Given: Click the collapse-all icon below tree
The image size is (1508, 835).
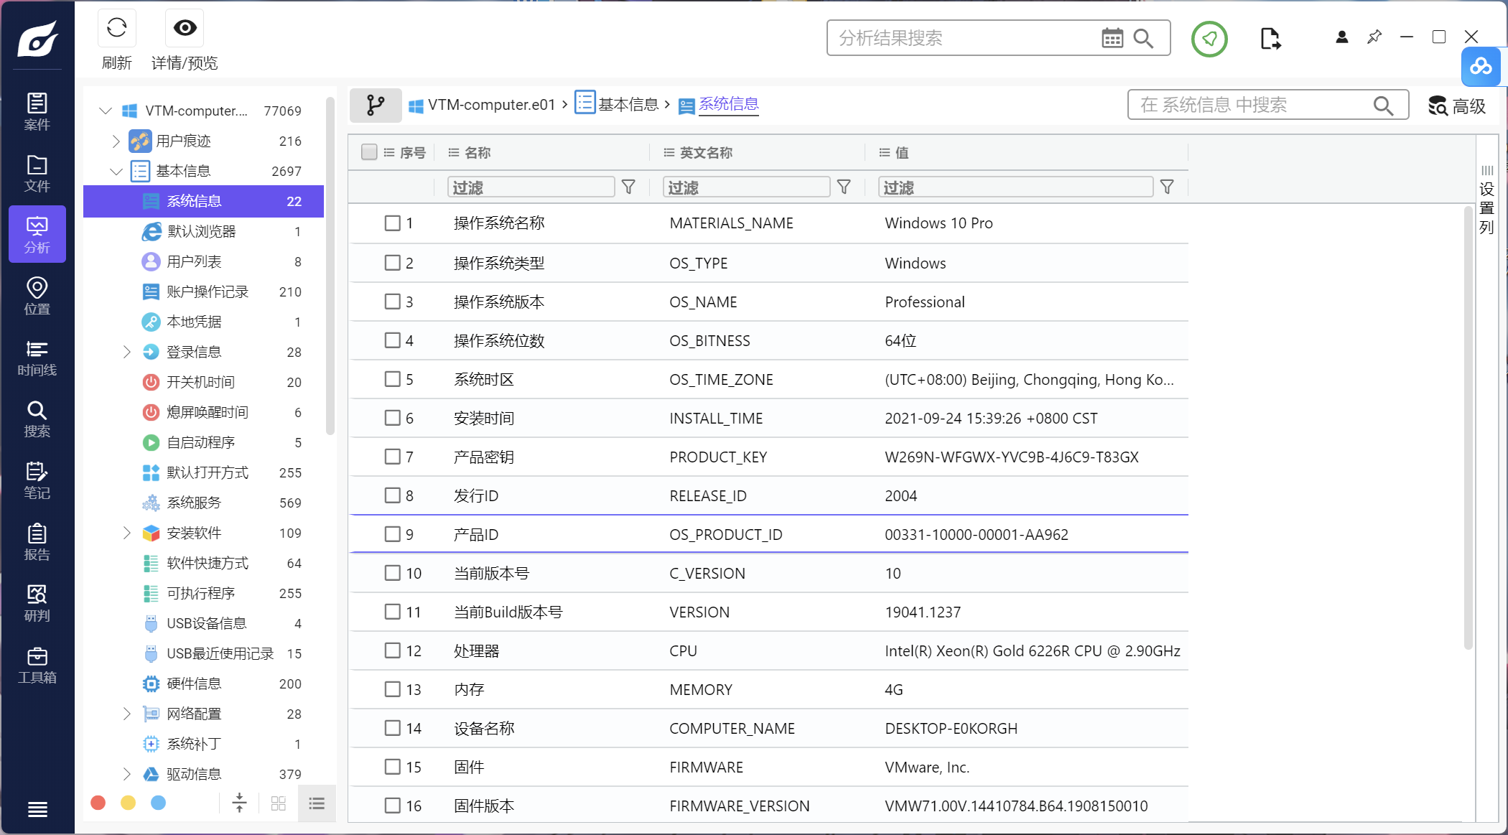Looking at the screenshot, I should point(240,803).
